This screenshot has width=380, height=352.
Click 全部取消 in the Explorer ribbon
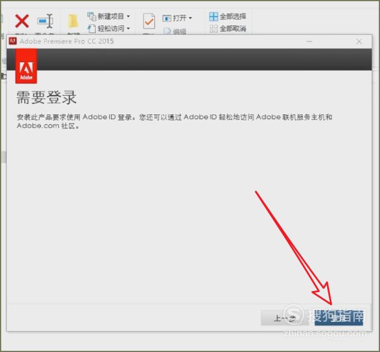point(227,29)
